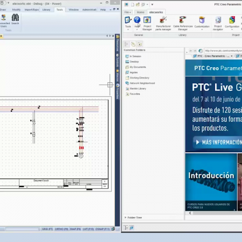This screenshot has height=242, width=242.
Task: Select the elecworks ribbon tab in Creo
Action: pos(156,12)
